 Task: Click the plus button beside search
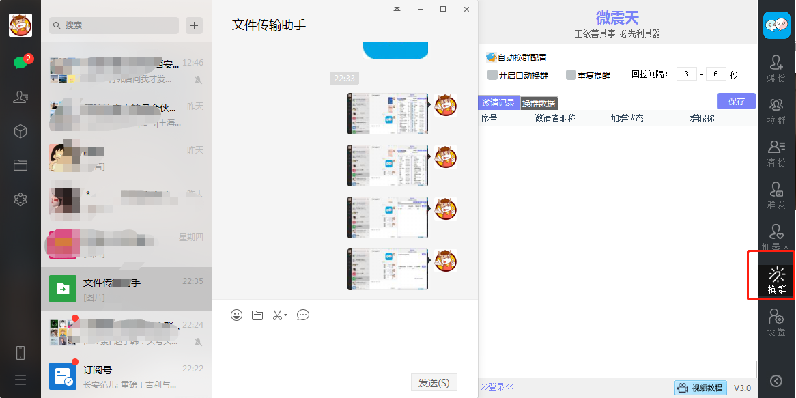click(194, 25)
